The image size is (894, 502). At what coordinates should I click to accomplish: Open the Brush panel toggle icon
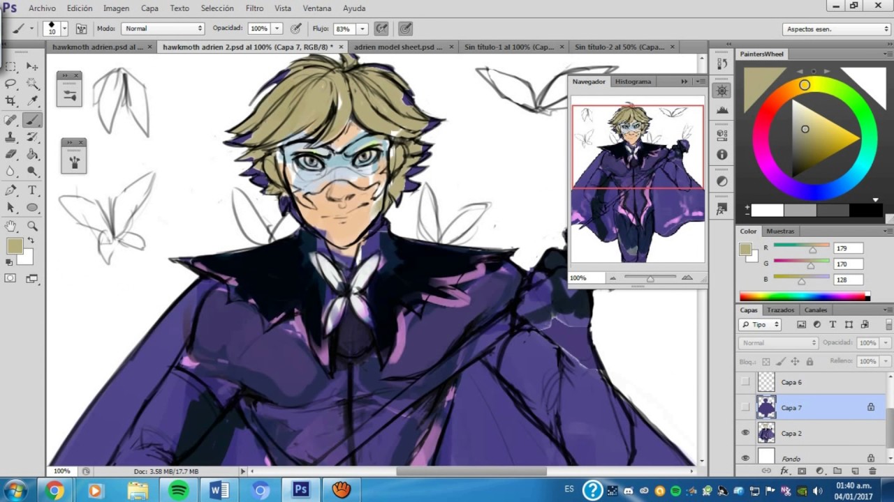point(81,29)
